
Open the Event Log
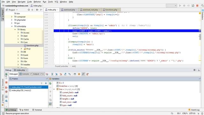pos(194,110)
